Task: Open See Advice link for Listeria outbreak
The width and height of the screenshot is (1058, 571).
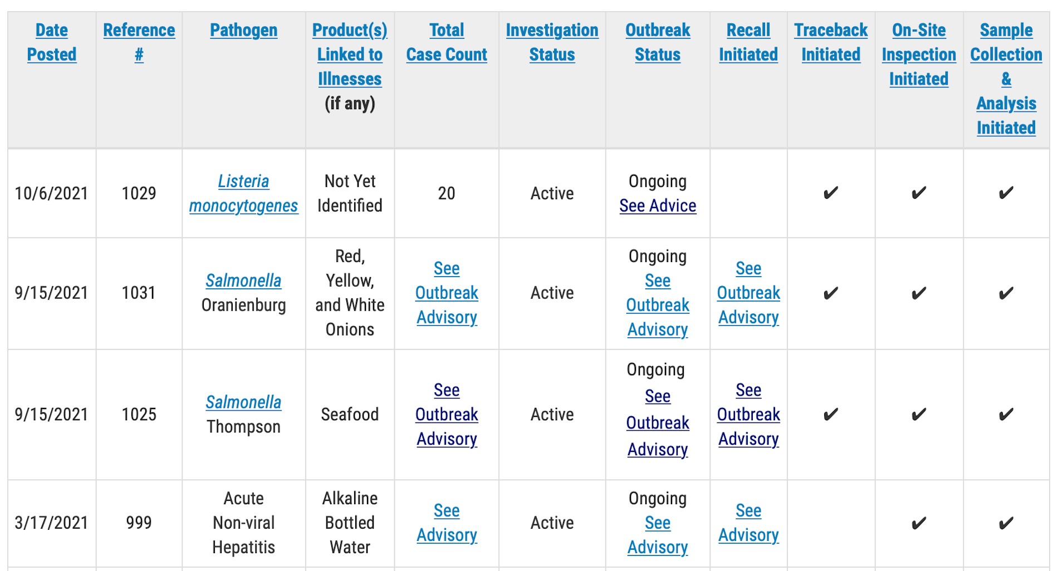Action: pyautogui.click(x=658, y=206)
